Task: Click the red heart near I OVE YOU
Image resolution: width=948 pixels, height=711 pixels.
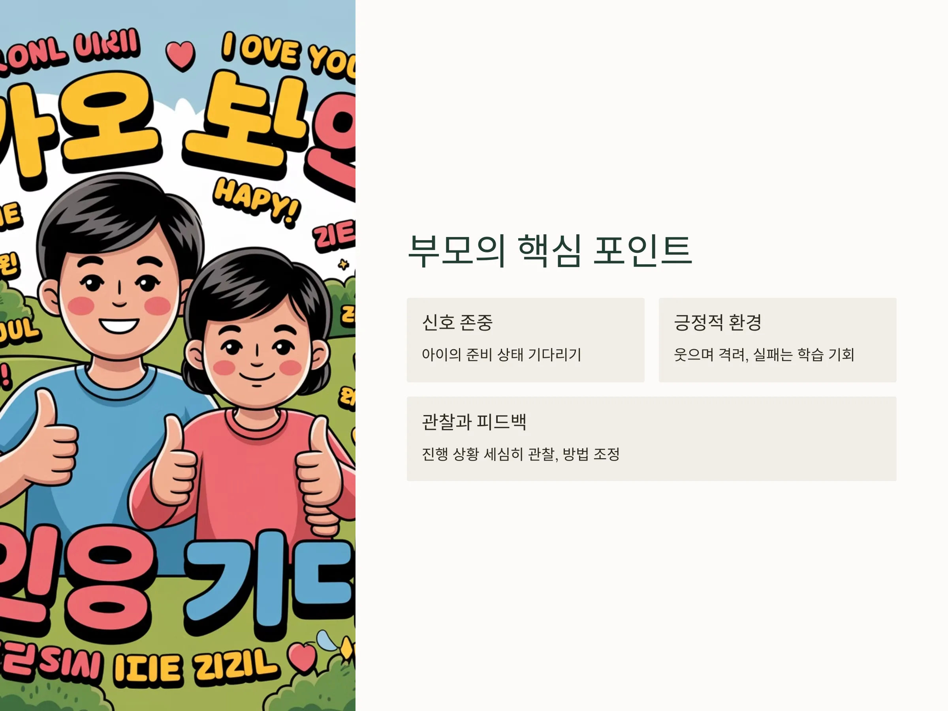Action: 181,56
